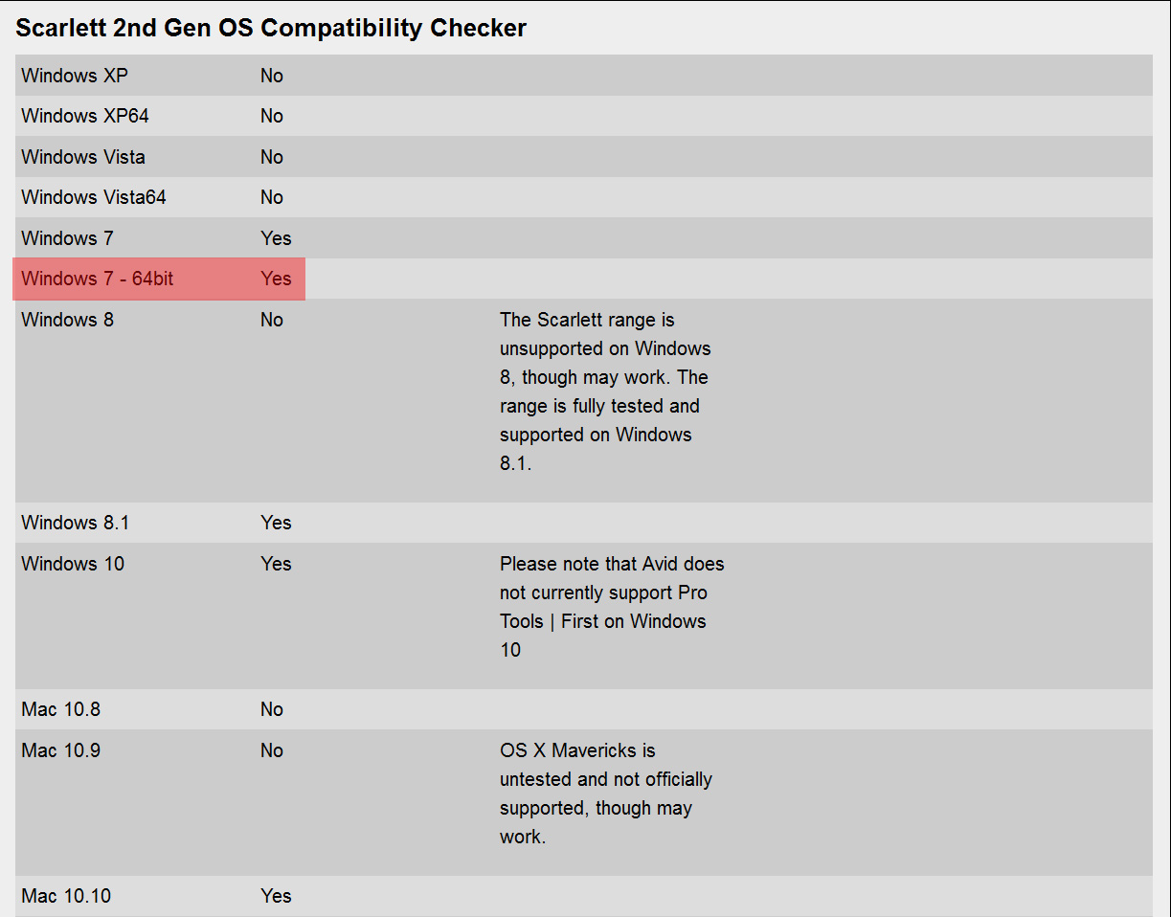Select the Mac 10.9 row label

click(60, 750)
